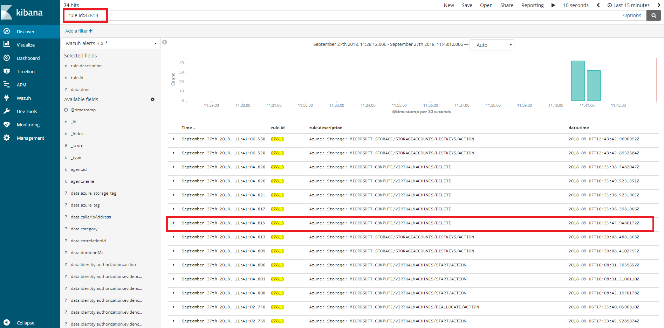The height and width of the screenshot is (328, 664).
Task: Click taller histogram bar before 11:41:00
Action: (x=578, y=81)
